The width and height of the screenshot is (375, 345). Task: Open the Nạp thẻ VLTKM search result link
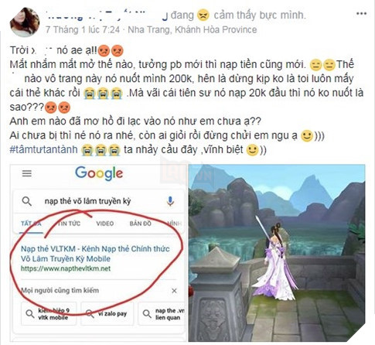click(x=95, y=254)
